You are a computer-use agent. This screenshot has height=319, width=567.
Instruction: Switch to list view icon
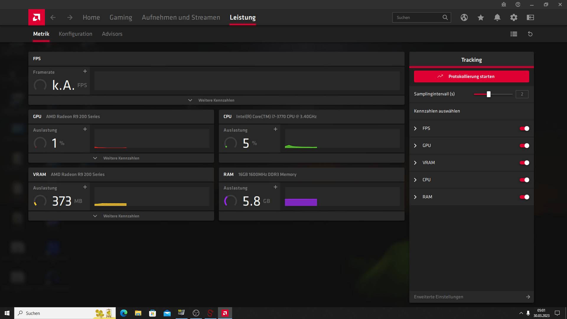point(514,34)
